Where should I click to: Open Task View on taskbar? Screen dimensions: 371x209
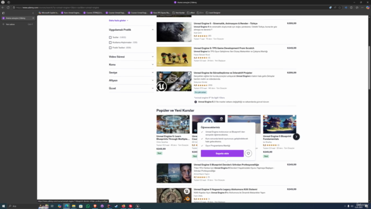[x=52, y=206]
